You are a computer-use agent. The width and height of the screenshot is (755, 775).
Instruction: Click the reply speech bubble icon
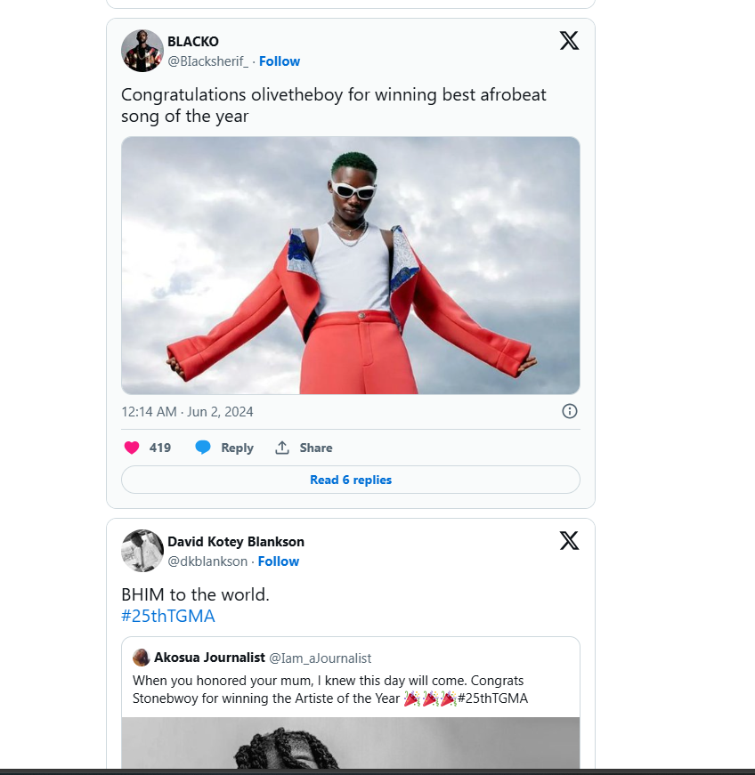(203, 448)
